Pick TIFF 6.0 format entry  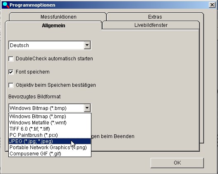[x=50, y=129]
